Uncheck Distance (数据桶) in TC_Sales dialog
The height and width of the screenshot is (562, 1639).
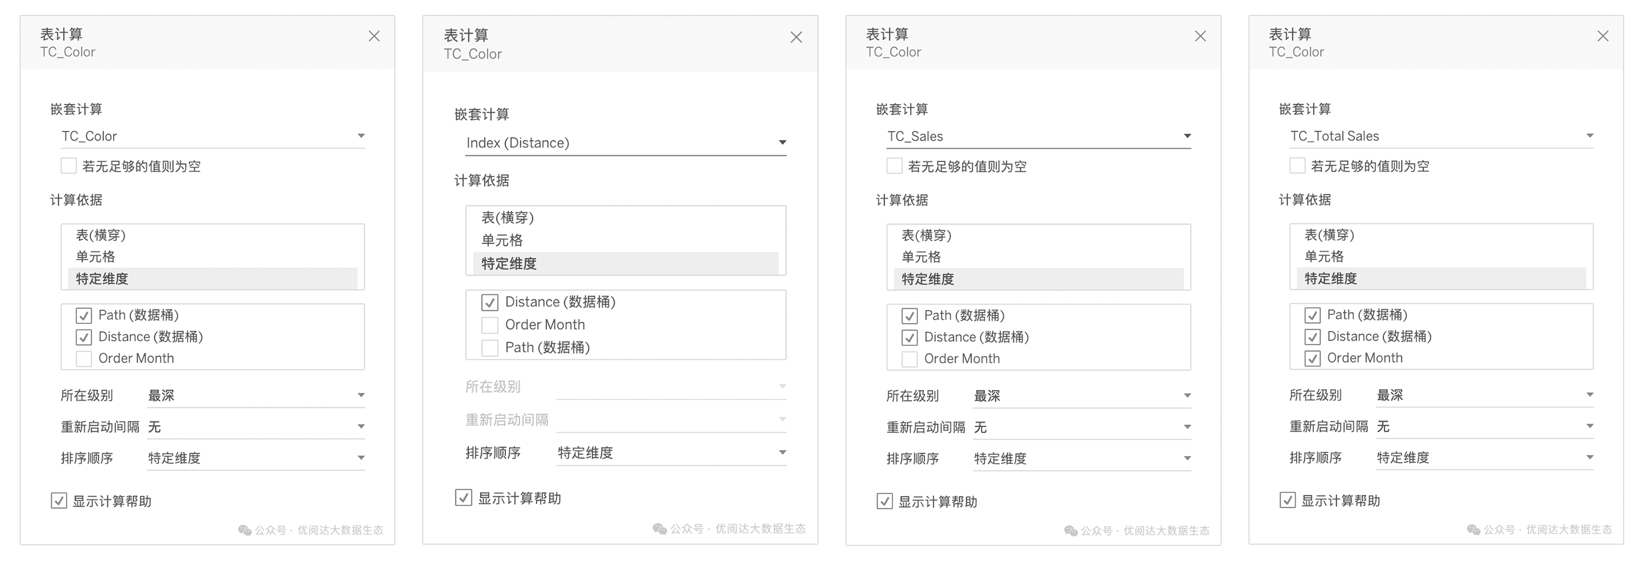[910, 338]
